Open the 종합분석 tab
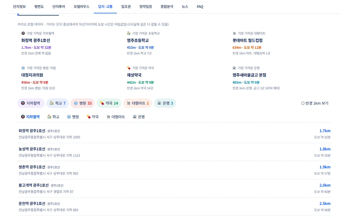Viewport: 349px width, 218px height. (x=167, y=7)
